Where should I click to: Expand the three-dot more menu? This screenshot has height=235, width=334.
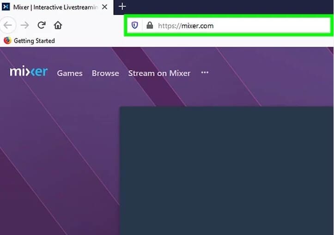click(x=205, y=72)
